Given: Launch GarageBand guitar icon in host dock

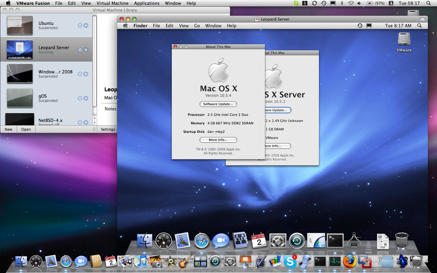Looking at the screenshot, I should coord(185,261).
